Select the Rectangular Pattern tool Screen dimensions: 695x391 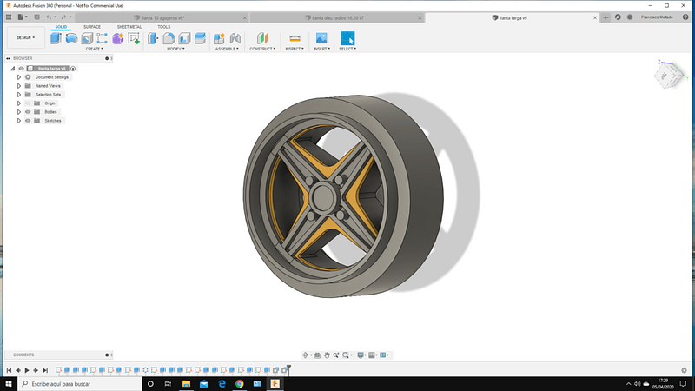coord(102,38)
